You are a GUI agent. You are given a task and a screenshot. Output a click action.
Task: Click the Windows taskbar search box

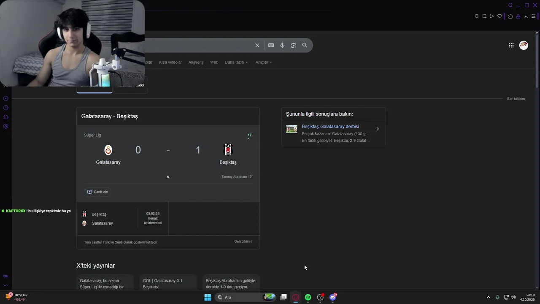tap(246, 297)
